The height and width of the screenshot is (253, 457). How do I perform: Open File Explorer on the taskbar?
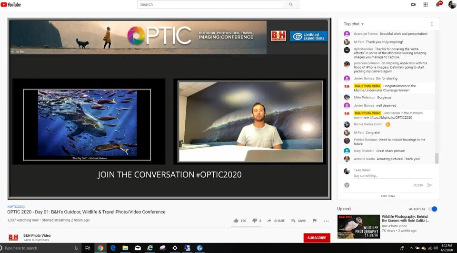[x=125, y=248]
